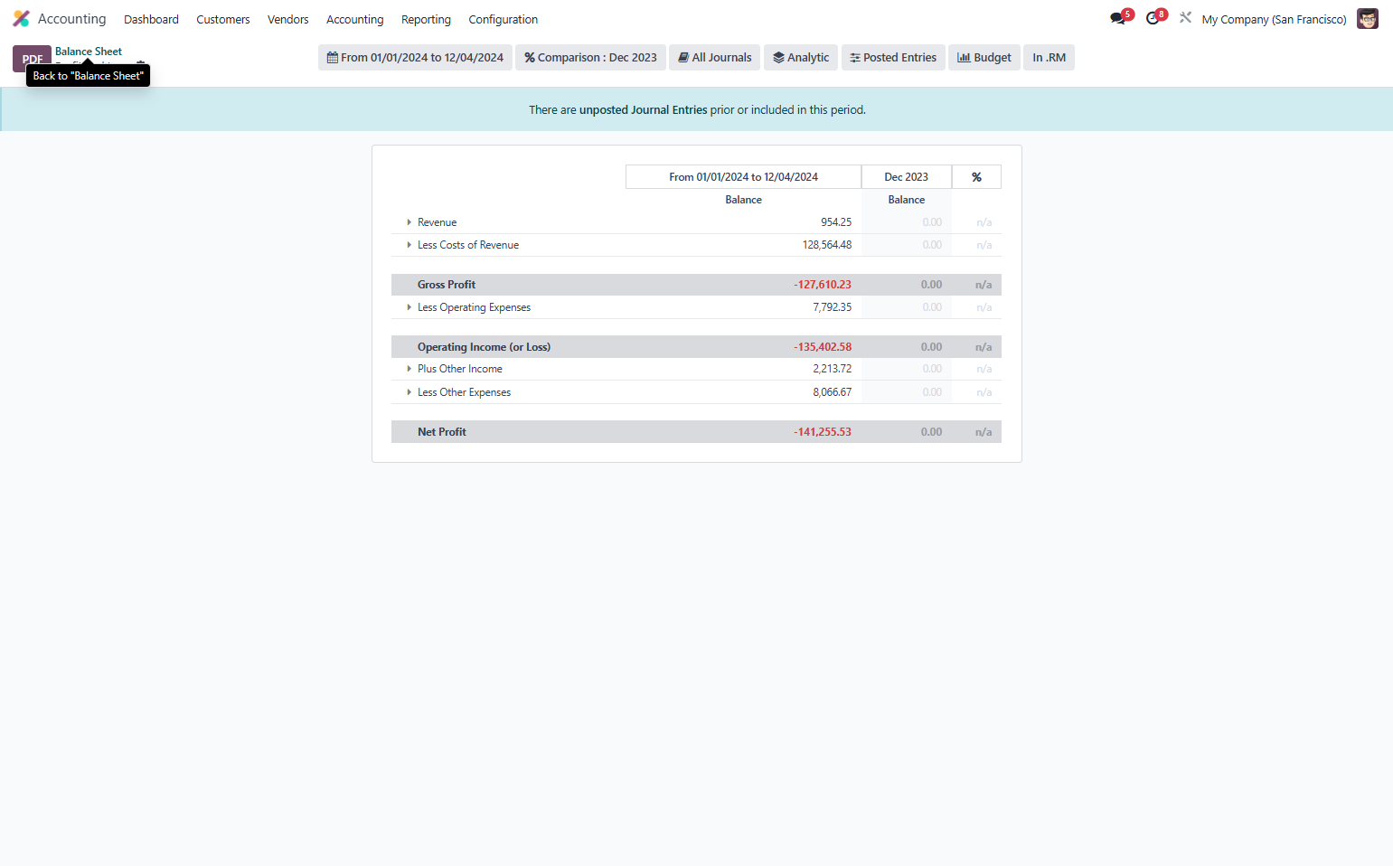Image resolution: width=1393 pixels, height=866 pixels.
Task: Click the Revenue balance 954.25
Action: coord(836,222)
